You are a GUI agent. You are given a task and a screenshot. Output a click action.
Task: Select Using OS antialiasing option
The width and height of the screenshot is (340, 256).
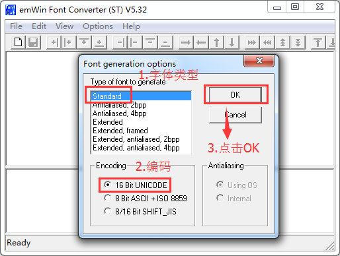[x=237, y=185]
